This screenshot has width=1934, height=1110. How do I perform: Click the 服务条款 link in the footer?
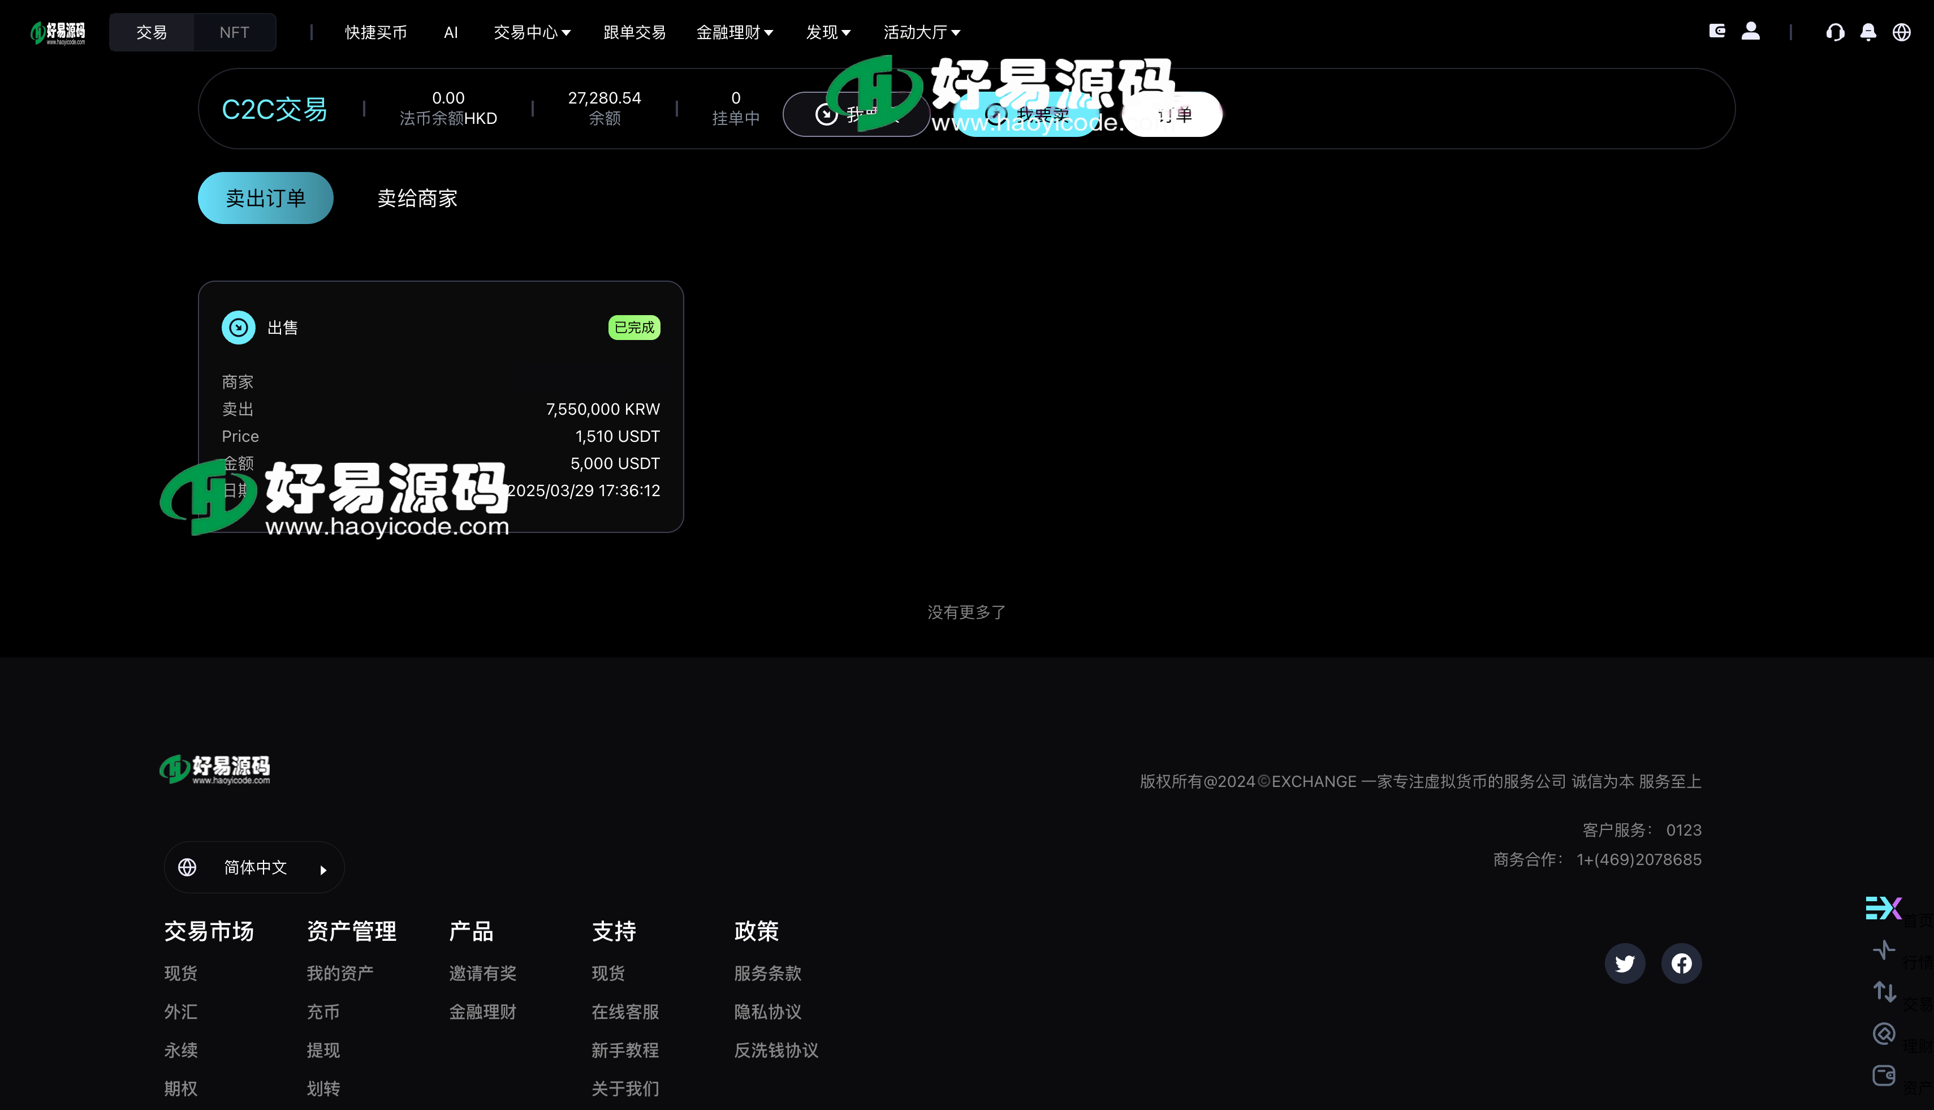pos(767,973)
